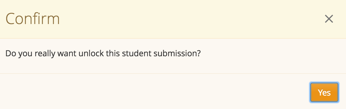Confirm unlocking the student submission
Image resolution: width=346 pixels, height=109 pixels.
(324, 93)
